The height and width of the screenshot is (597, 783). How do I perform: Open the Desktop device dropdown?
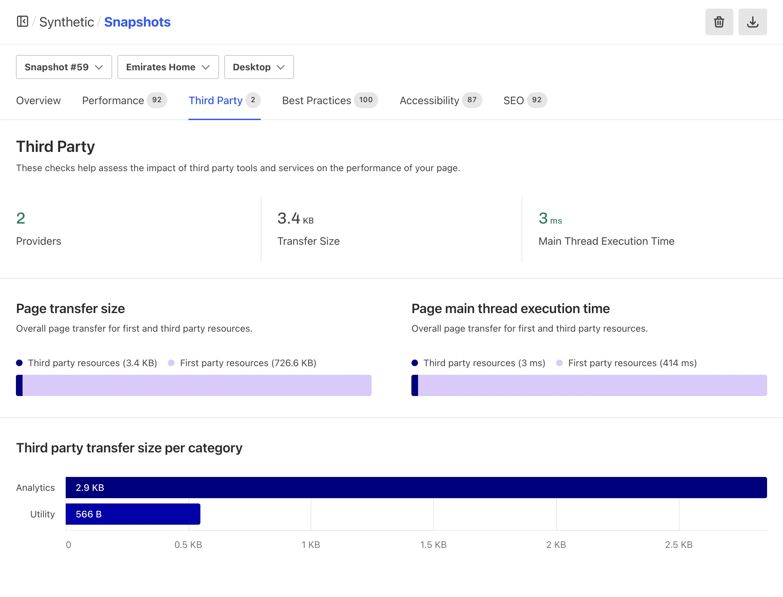pyautogui.click(x=259, y=67)
